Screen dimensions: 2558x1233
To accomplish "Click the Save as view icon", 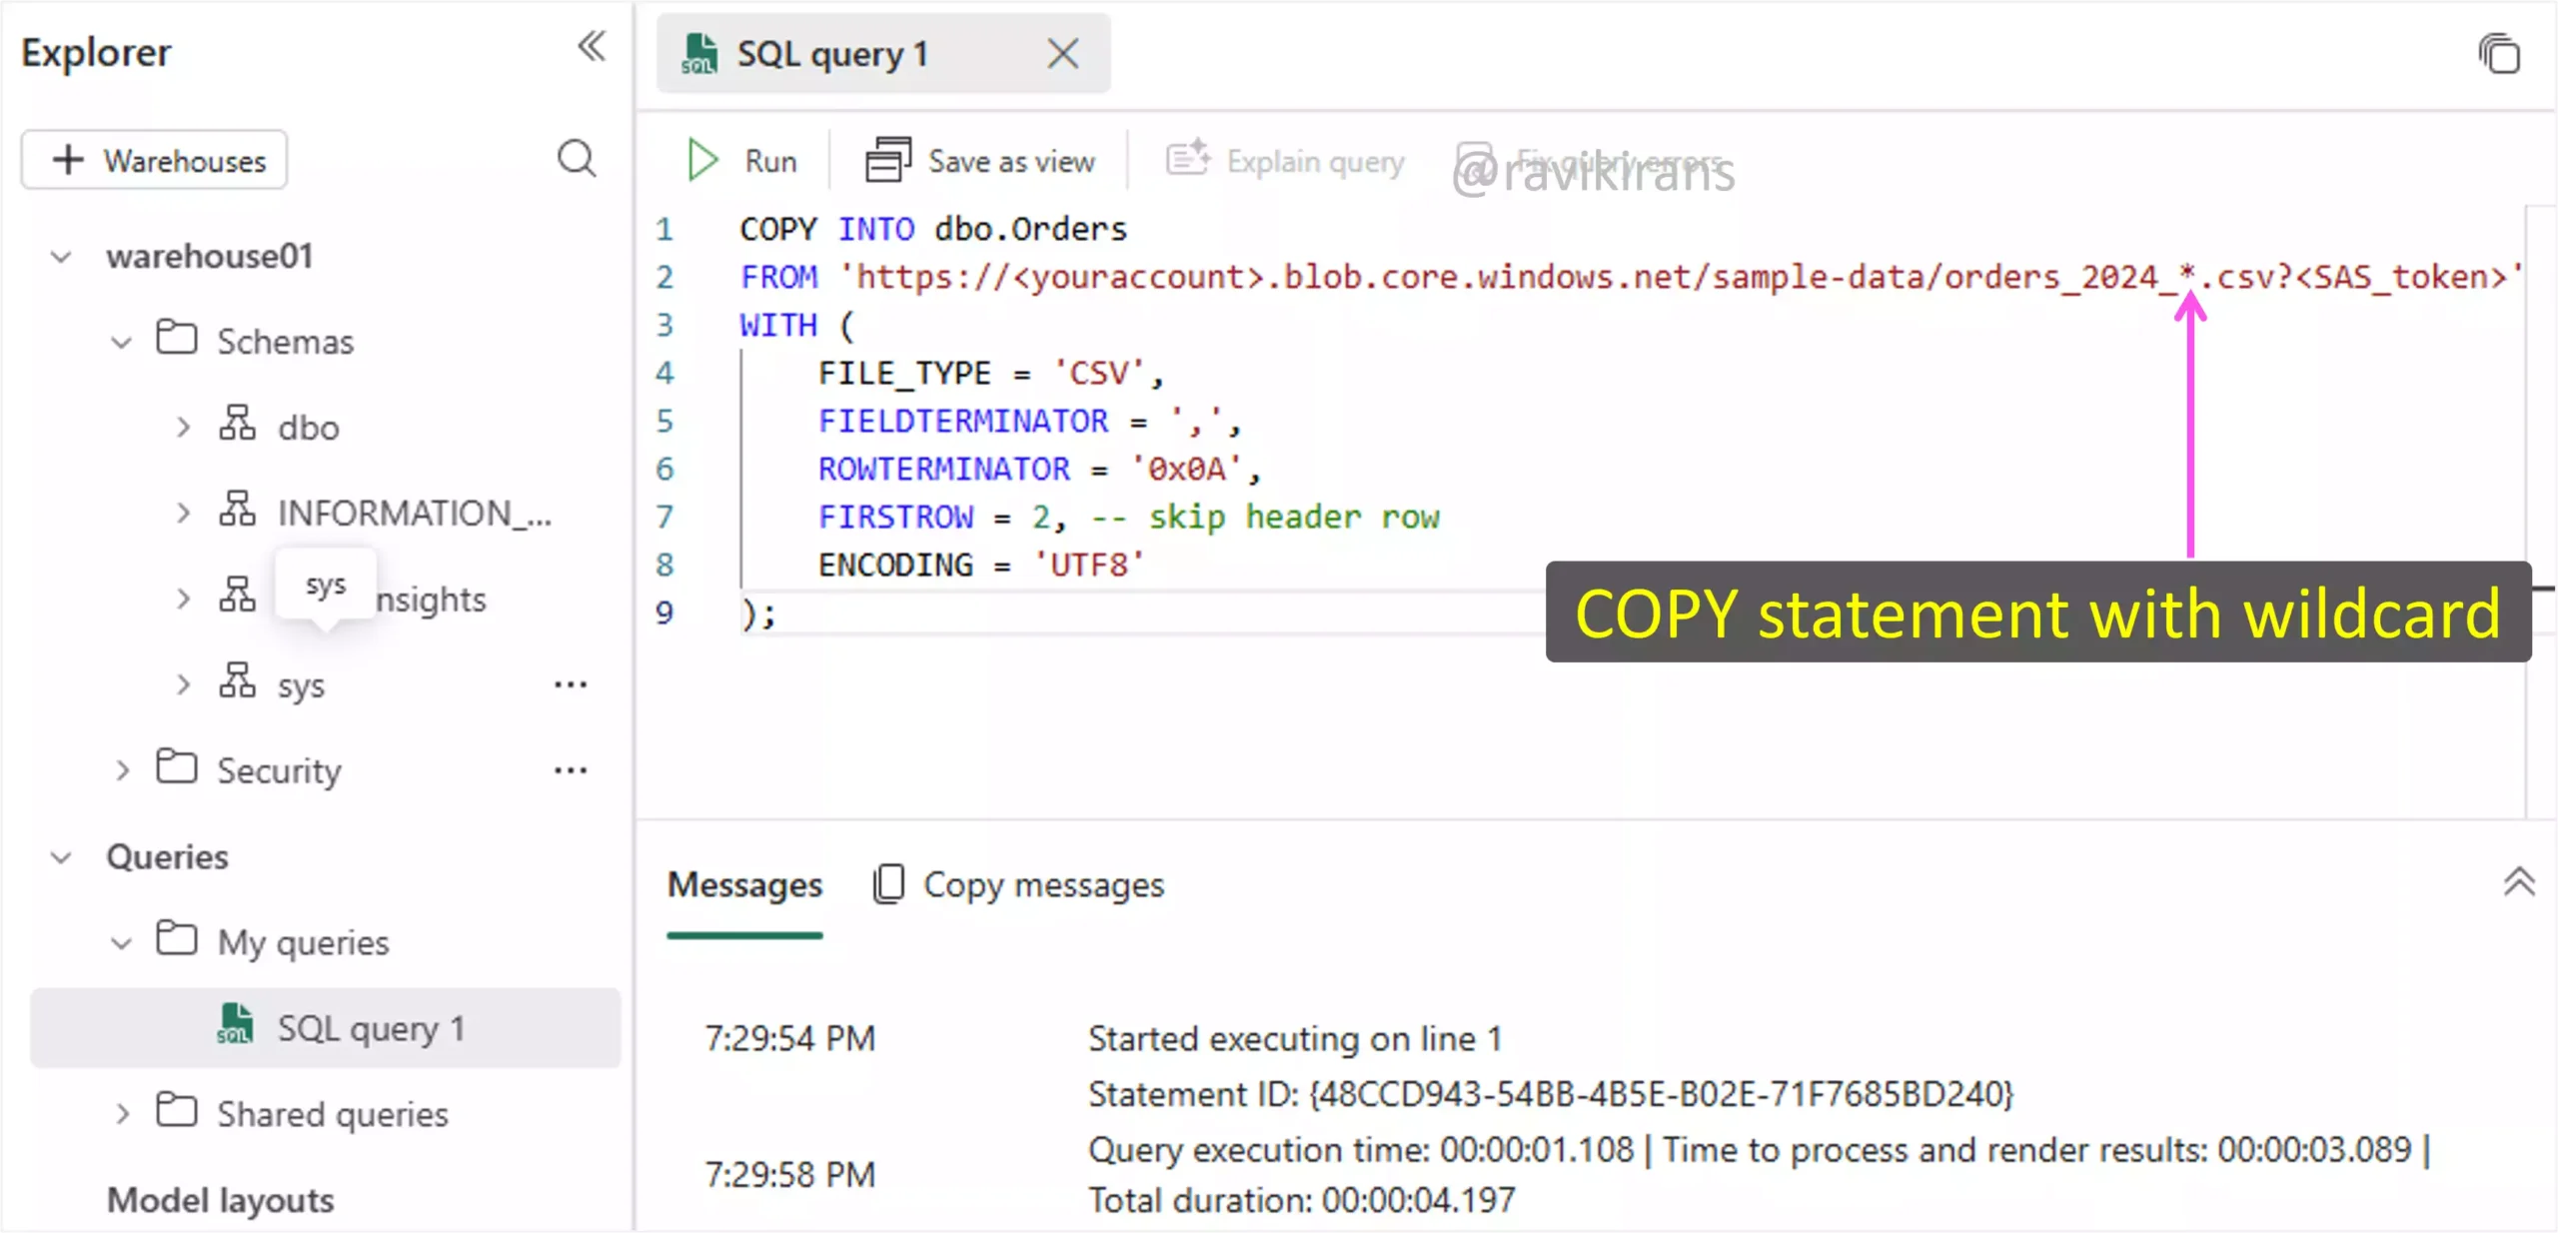I will point(887,161).
